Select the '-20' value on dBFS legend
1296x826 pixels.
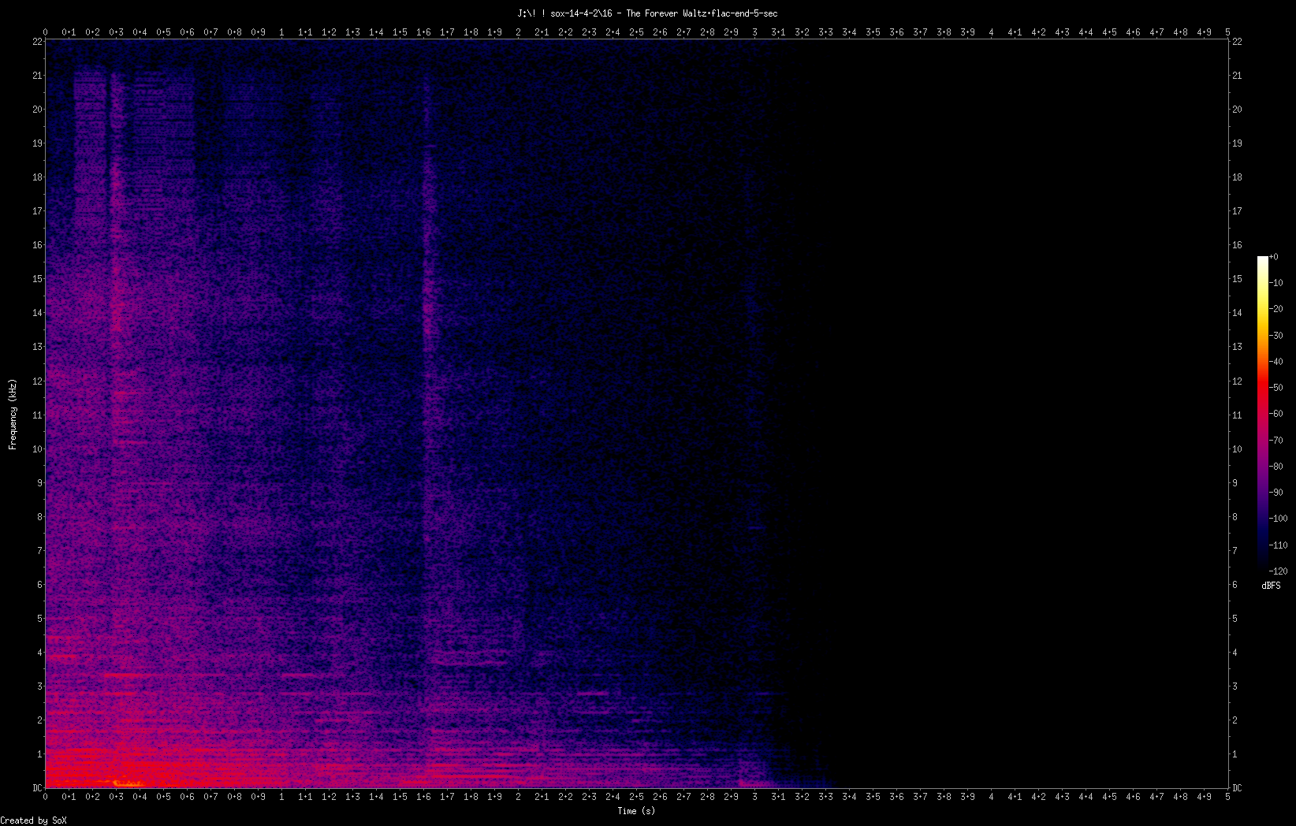pyautogui.click(x=1277, y=309)
